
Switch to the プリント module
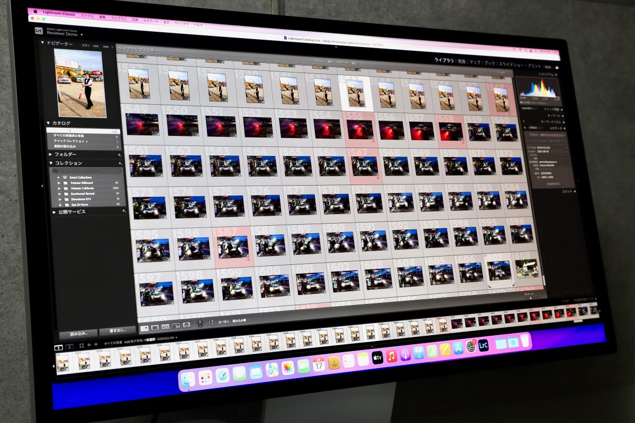coord(534,67)
